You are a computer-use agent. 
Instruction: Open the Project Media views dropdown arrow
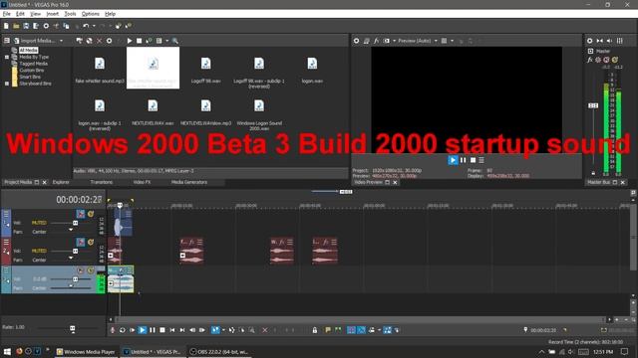point(166,41)
